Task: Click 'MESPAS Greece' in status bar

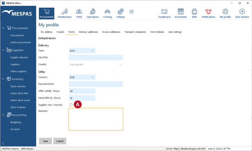Action: [10, 149]
